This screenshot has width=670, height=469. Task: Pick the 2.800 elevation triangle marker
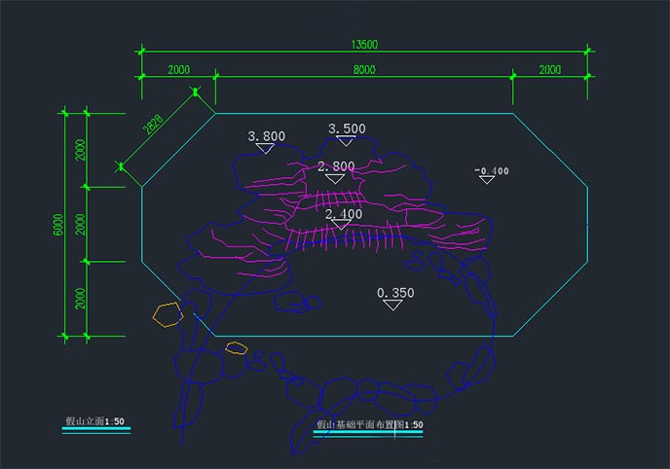(336, 179)
